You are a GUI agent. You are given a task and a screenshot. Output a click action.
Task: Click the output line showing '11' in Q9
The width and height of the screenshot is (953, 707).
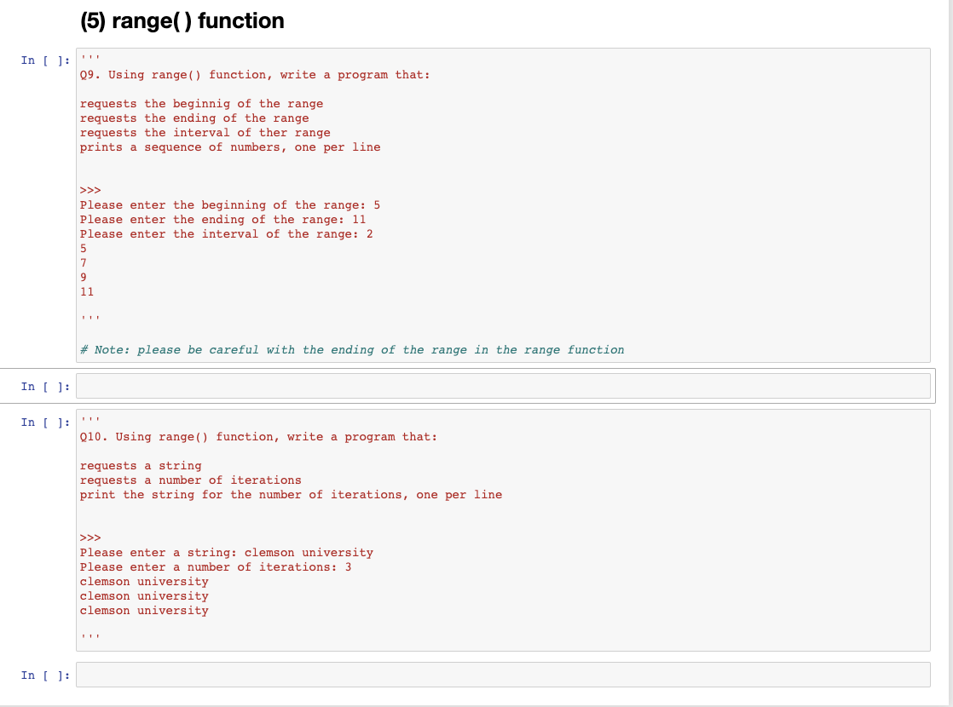coord(87,291)
